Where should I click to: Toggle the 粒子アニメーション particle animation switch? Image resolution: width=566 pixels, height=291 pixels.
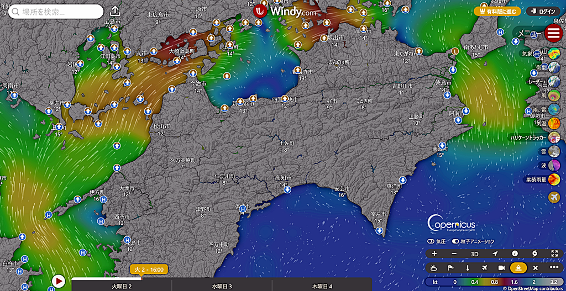[x=455, y=241]
